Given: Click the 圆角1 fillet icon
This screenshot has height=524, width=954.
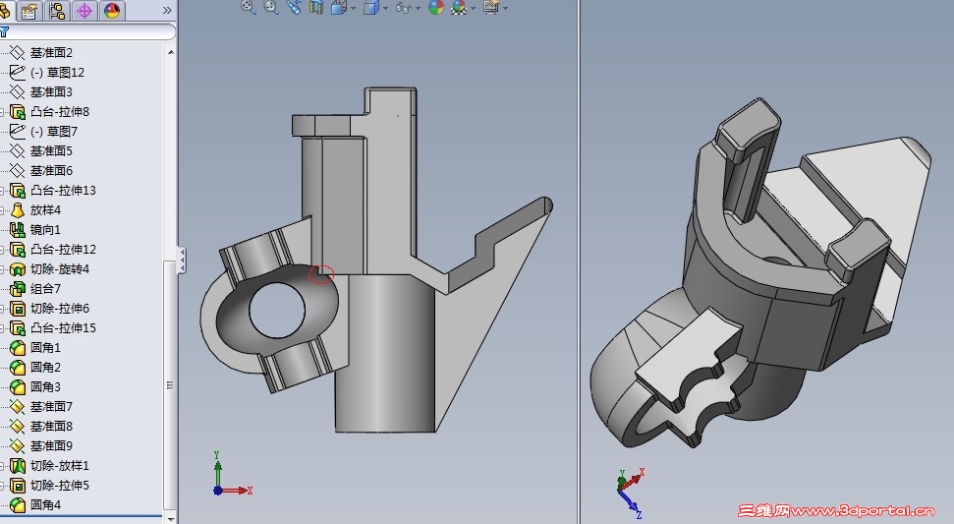Looking at the screenshot, I should (17, 347).
